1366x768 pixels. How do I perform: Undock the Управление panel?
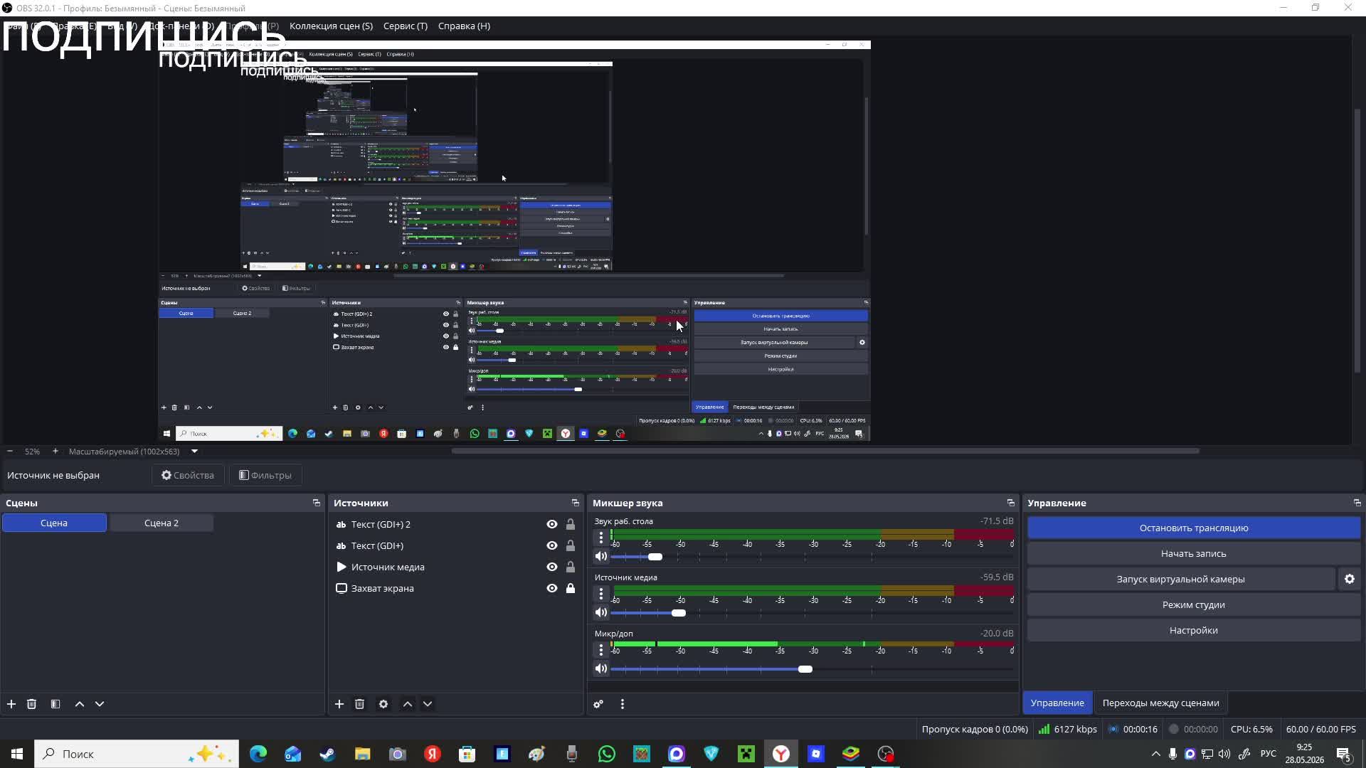(x=1357, y=503)
